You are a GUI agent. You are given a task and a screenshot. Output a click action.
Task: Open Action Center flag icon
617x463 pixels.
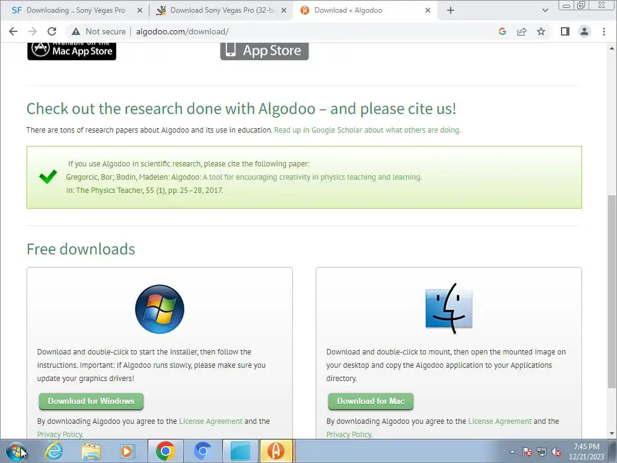coord(527,452)
